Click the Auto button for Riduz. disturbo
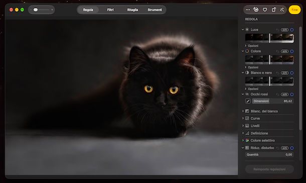306x183 pixels. (284, 148)
